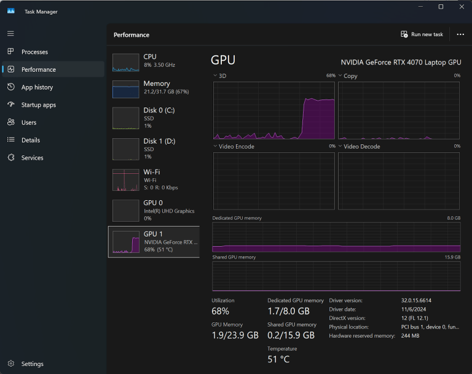Click the Processes icon in sidebar

[x=10, y=52]
